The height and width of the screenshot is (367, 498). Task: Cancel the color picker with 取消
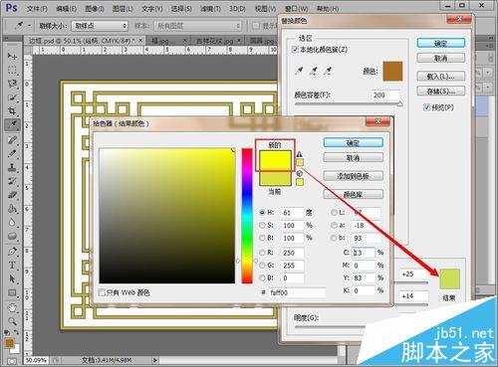pyautogui.click(x=353, y=157)
